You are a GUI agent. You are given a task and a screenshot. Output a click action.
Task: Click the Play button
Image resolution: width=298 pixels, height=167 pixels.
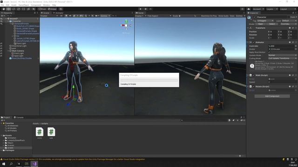tap(141, 9)
